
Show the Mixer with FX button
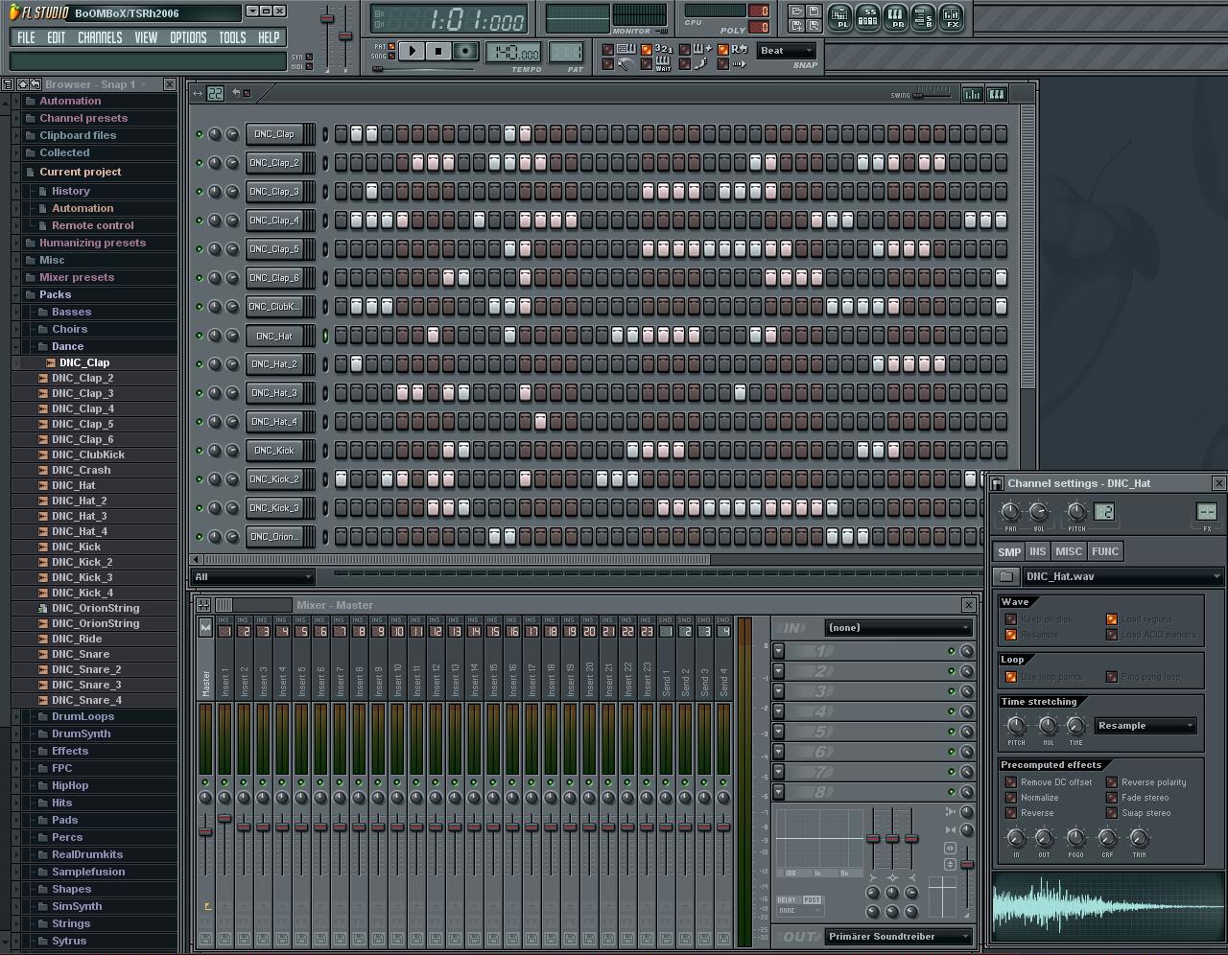952,17
